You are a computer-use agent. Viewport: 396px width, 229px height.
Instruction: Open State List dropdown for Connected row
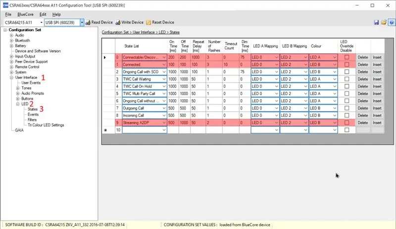pos(164,65)
